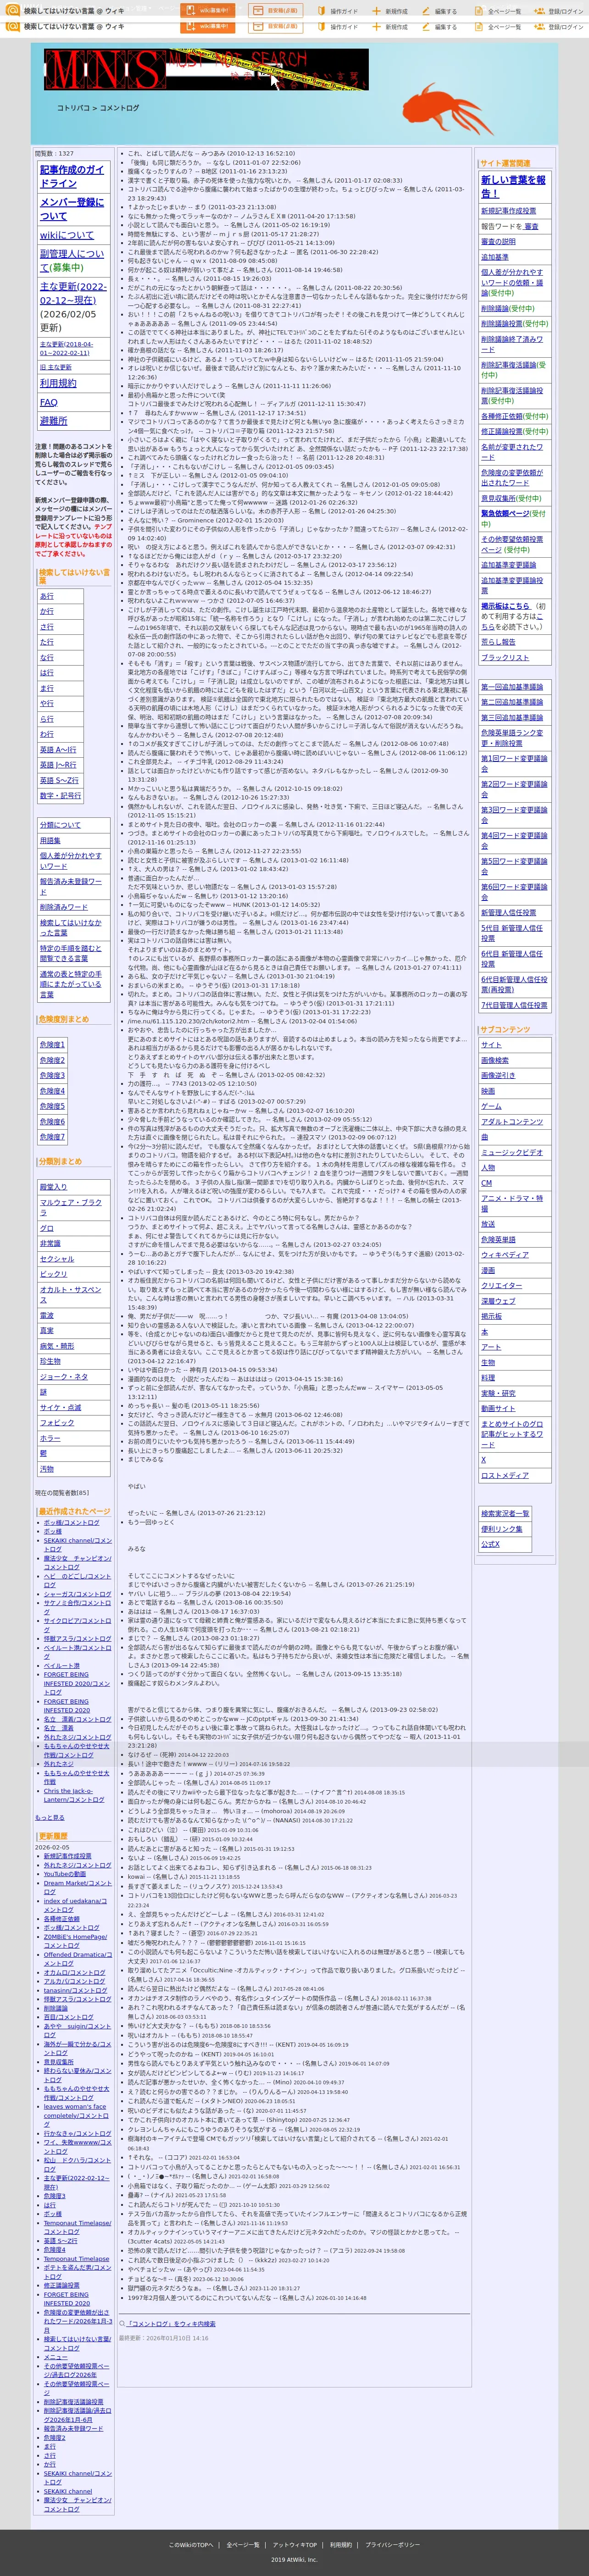The height and width of the screenshot is (2576, 589).
Task: Open the ウィキペディア link
Action: (x=504, y=1254)
